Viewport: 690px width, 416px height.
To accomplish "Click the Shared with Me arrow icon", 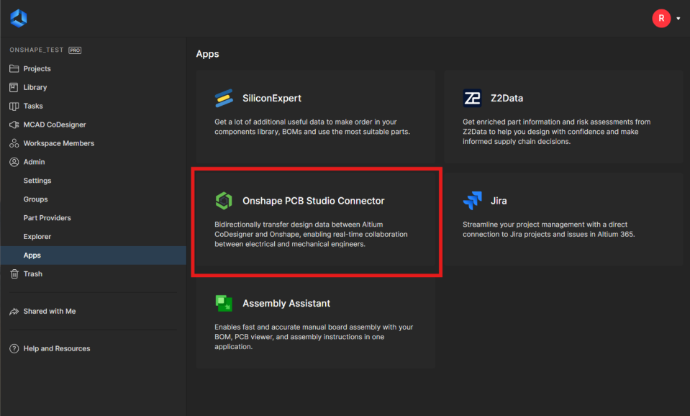I will 14,311.
